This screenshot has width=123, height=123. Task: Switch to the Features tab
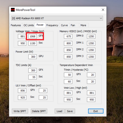(16, 25)
